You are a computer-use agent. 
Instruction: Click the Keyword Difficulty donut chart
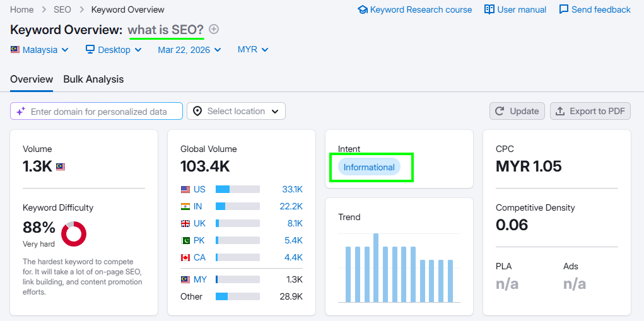click(74, 234)
